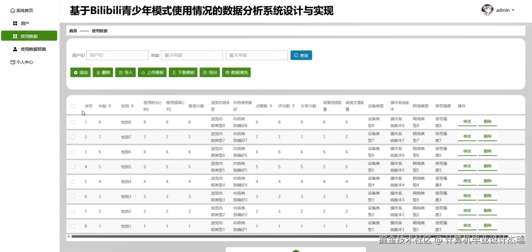Click the 网络类型6 cell
The image size is (532, 252).
tap(419, 152)
